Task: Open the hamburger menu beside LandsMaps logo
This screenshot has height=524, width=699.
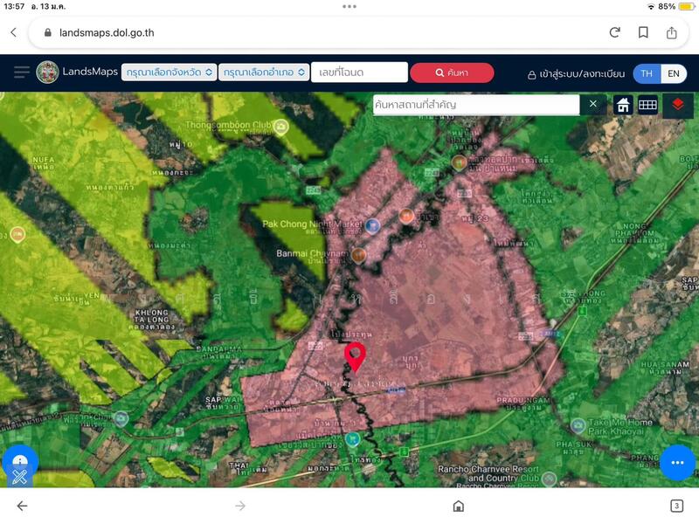Action: 22,72
